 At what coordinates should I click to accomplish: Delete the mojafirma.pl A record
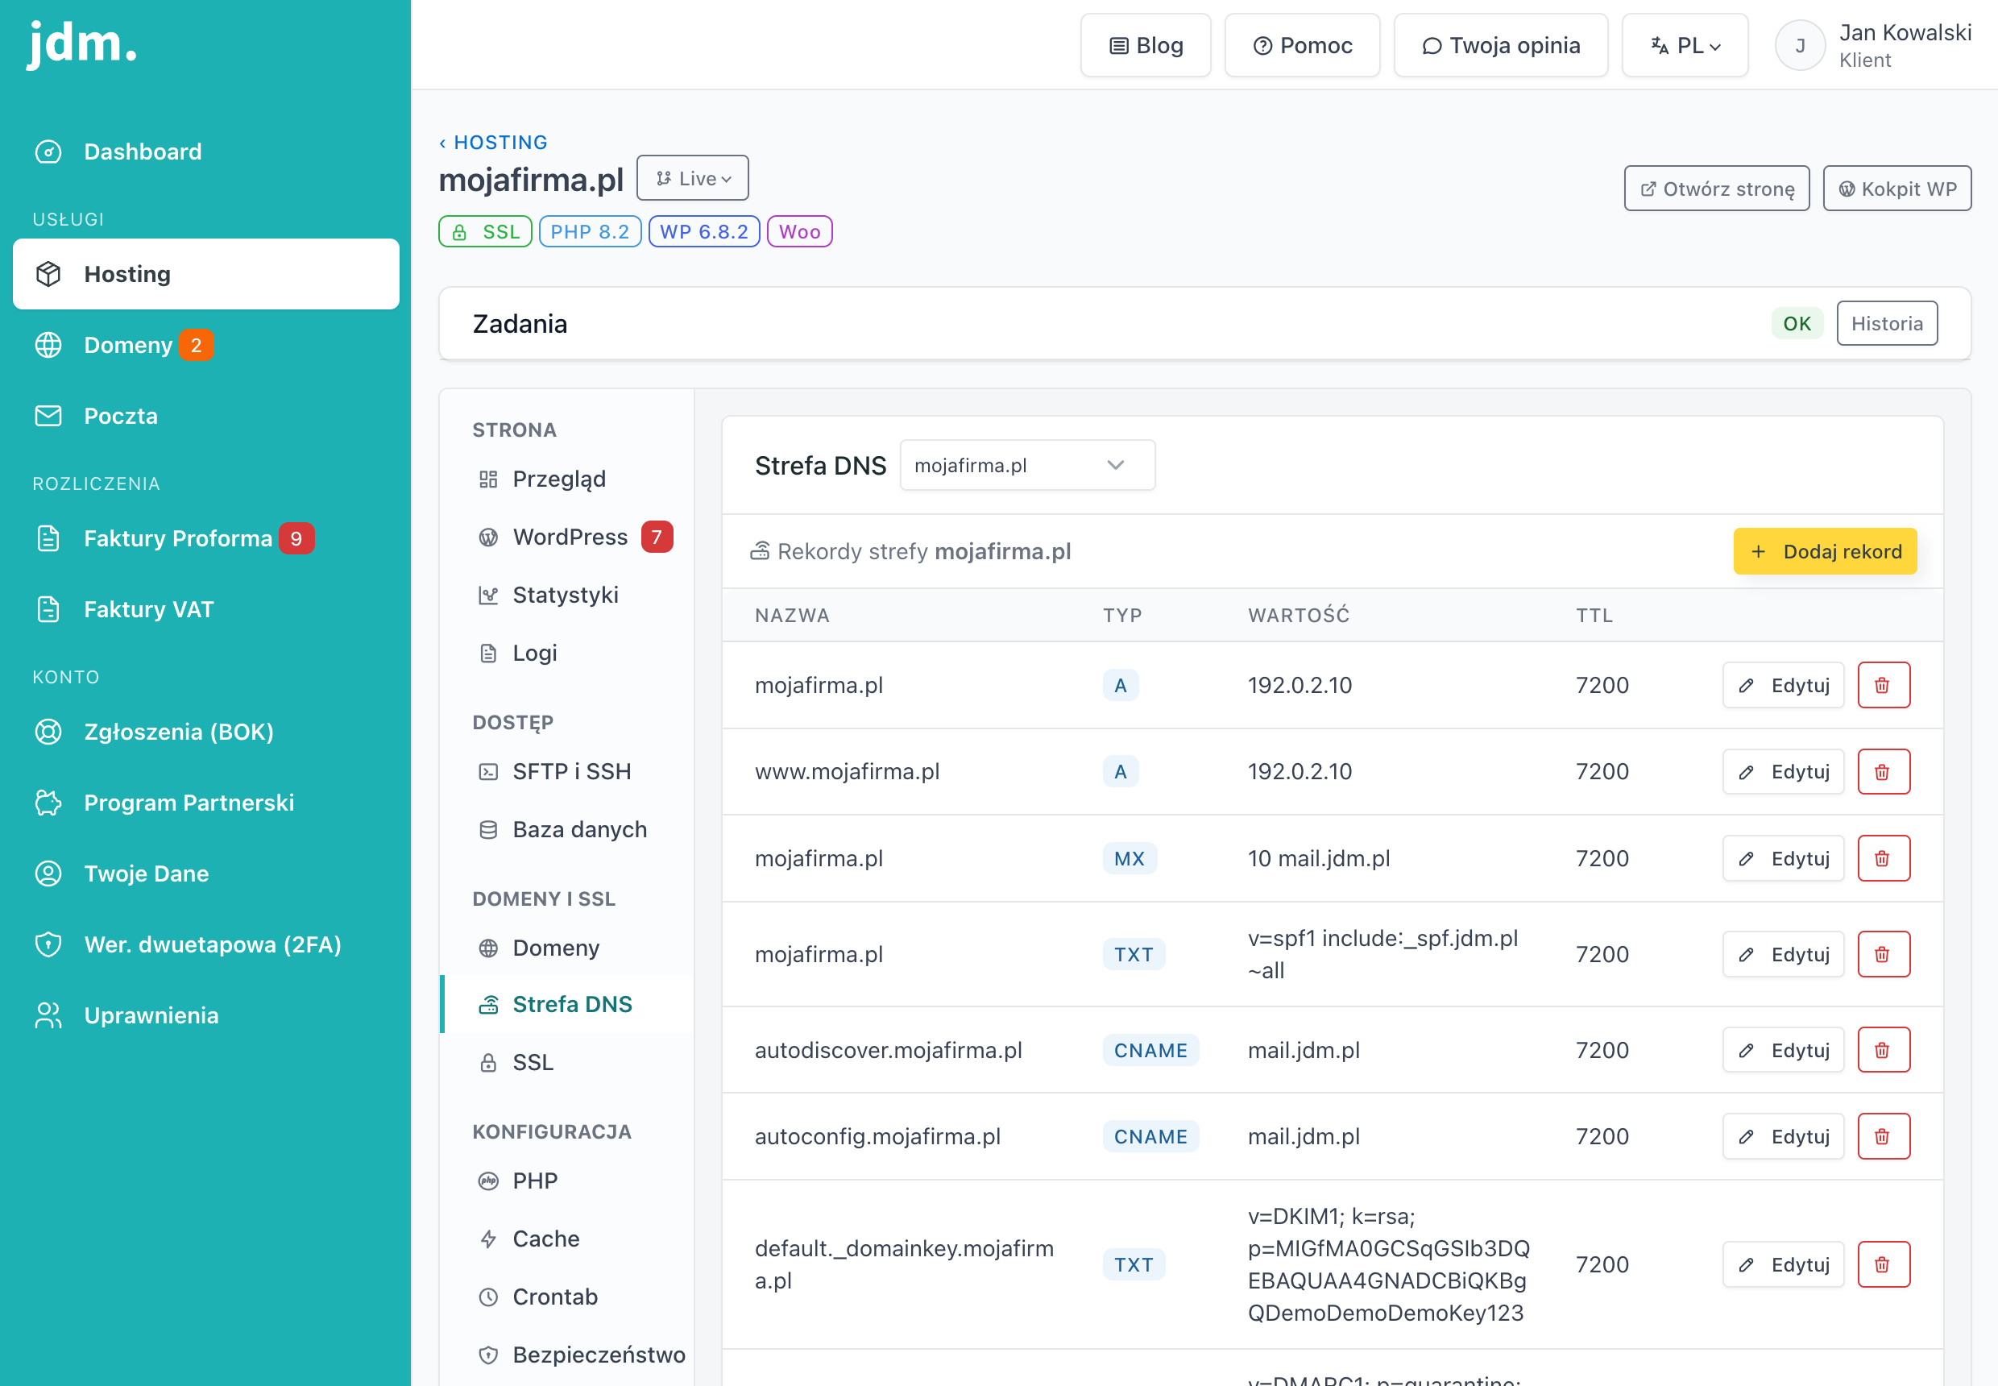[x=1884, y=685]
